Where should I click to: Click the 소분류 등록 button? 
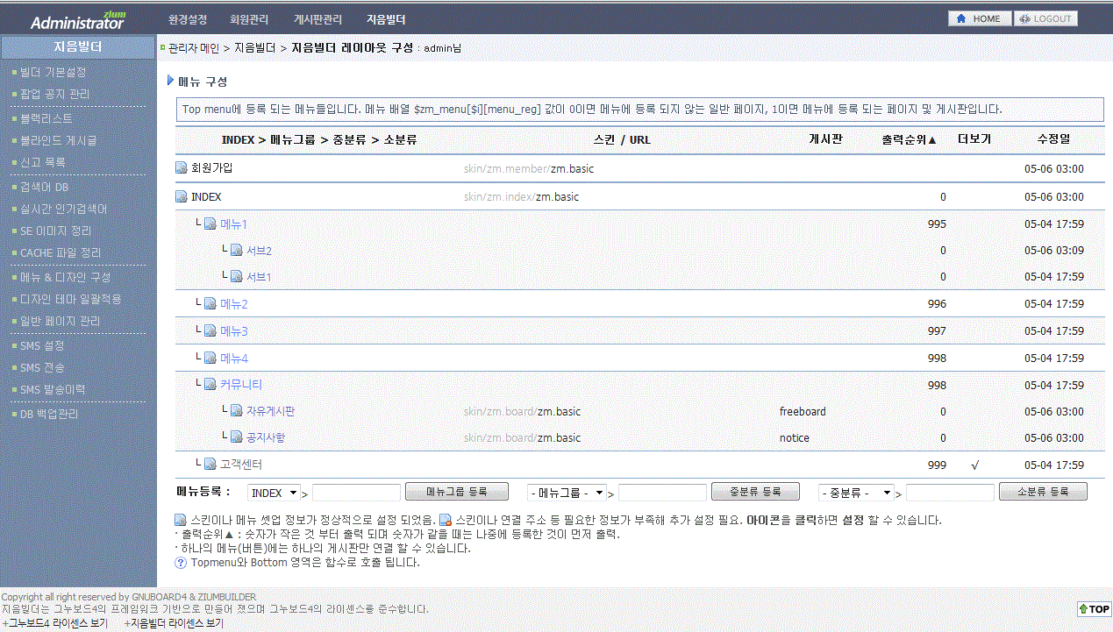(1043, 492)
